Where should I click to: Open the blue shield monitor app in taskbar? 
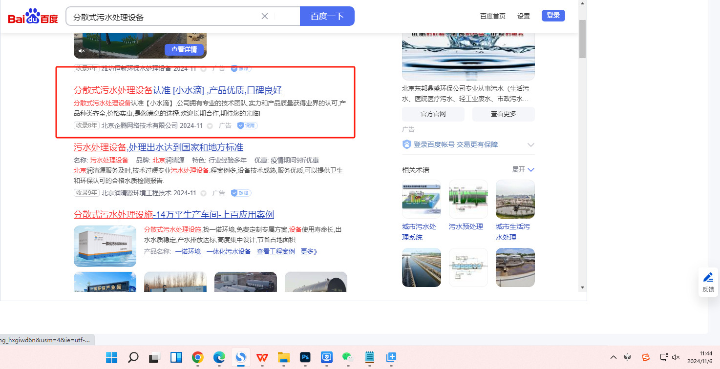click(x=327, y=358)
